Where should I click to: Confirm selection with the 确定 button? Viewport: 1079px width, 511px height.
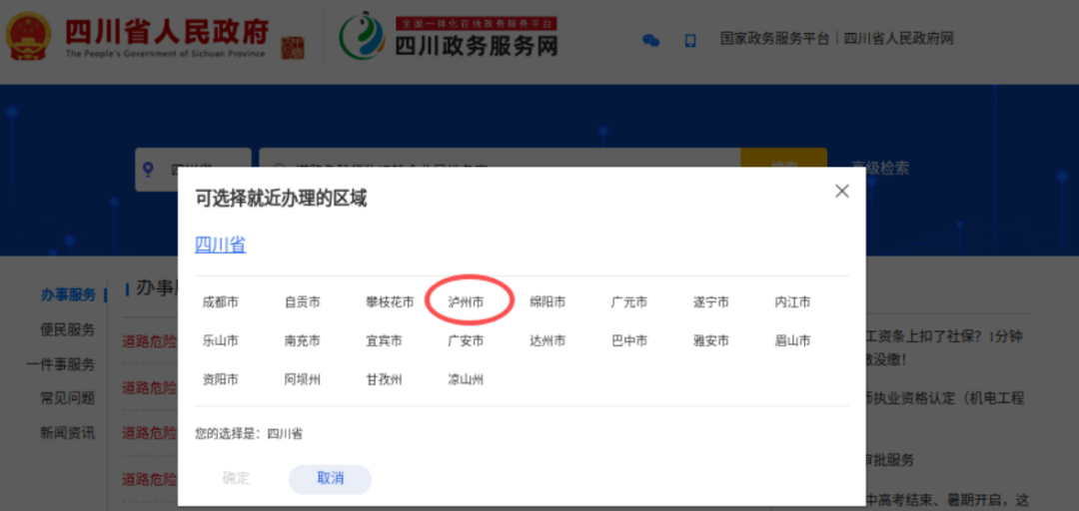pyautogui.click(x=236, y=479)
